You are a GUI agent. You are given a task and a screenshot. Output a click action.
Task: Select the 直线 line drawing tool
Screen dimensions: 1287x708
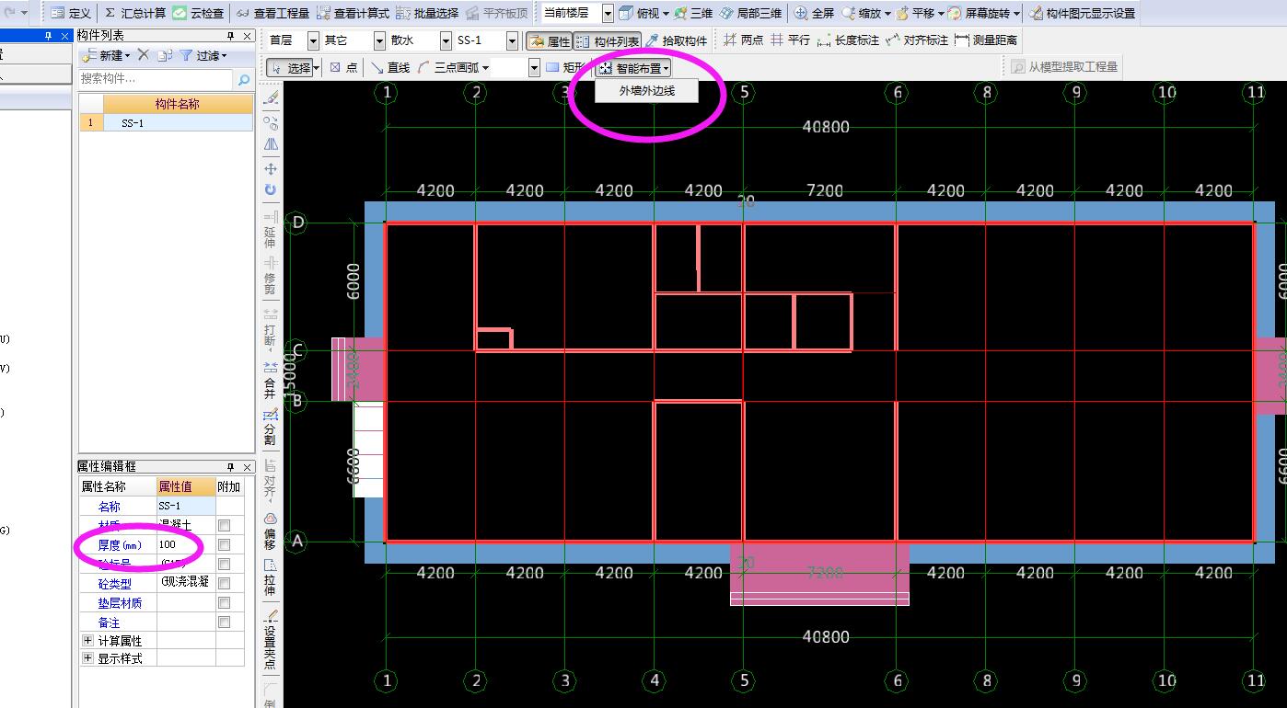390,67
